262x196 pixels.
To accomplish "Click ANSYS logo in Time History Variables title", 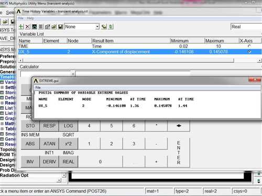I will tap(19, 11).
